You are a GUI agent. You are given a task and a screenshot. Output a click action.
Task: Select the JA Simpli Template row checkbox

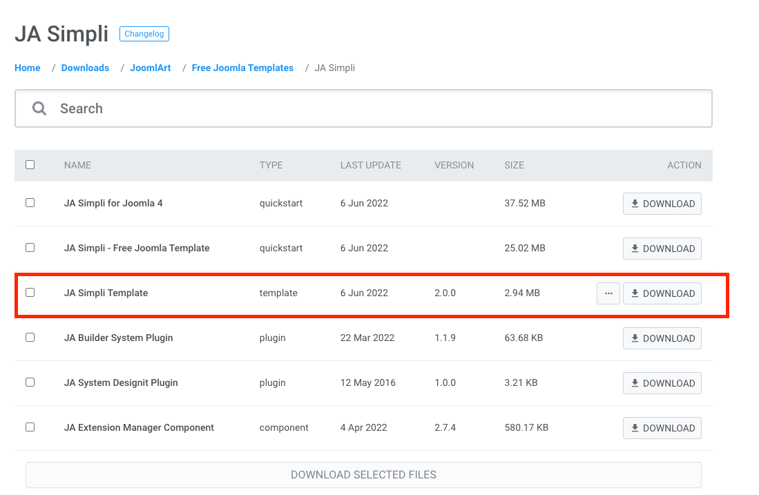coord(30,293)
